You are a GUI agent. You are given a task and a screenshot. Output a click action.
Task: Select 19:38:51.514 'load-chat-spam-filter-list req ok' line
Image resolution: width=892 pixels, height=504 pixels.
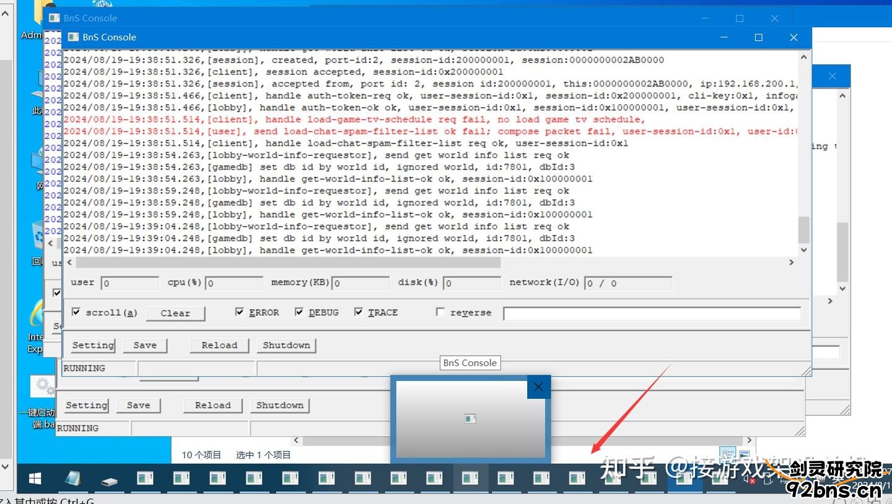click(346, 143)
